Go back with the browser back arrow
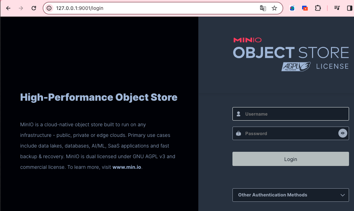This screenshot has height=211, width=354. (x=9, y=8)
